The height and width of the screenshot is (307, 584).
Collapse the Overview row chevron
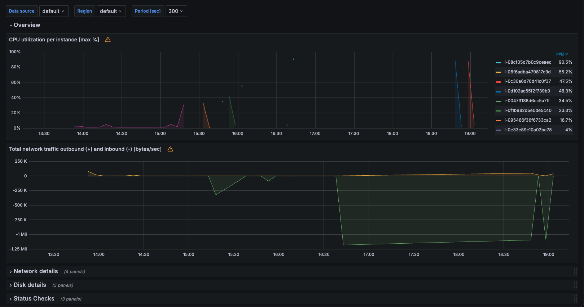coord(11,25)
